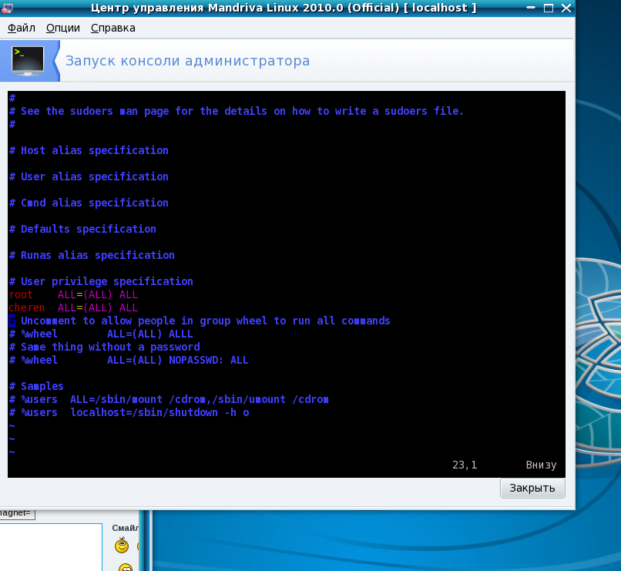
Task: Place cursor on the root ALL=(ALL) ALL line
Action: click(73, 294)
